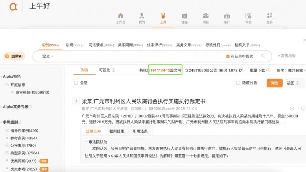Open the 更多 more icon
This screenshot has height=172, width=306.
pos(269,16)
